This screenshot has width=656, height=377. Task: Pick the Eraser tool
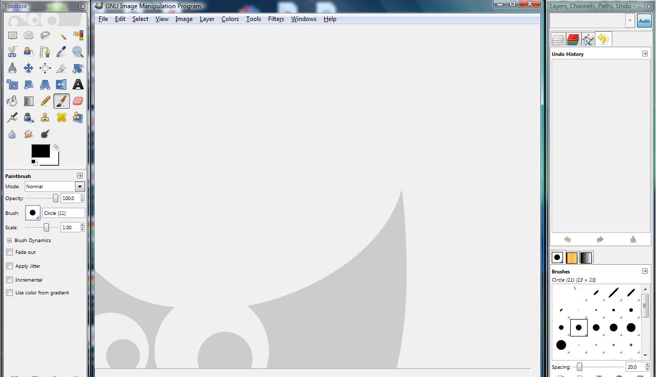click(78, 101)
